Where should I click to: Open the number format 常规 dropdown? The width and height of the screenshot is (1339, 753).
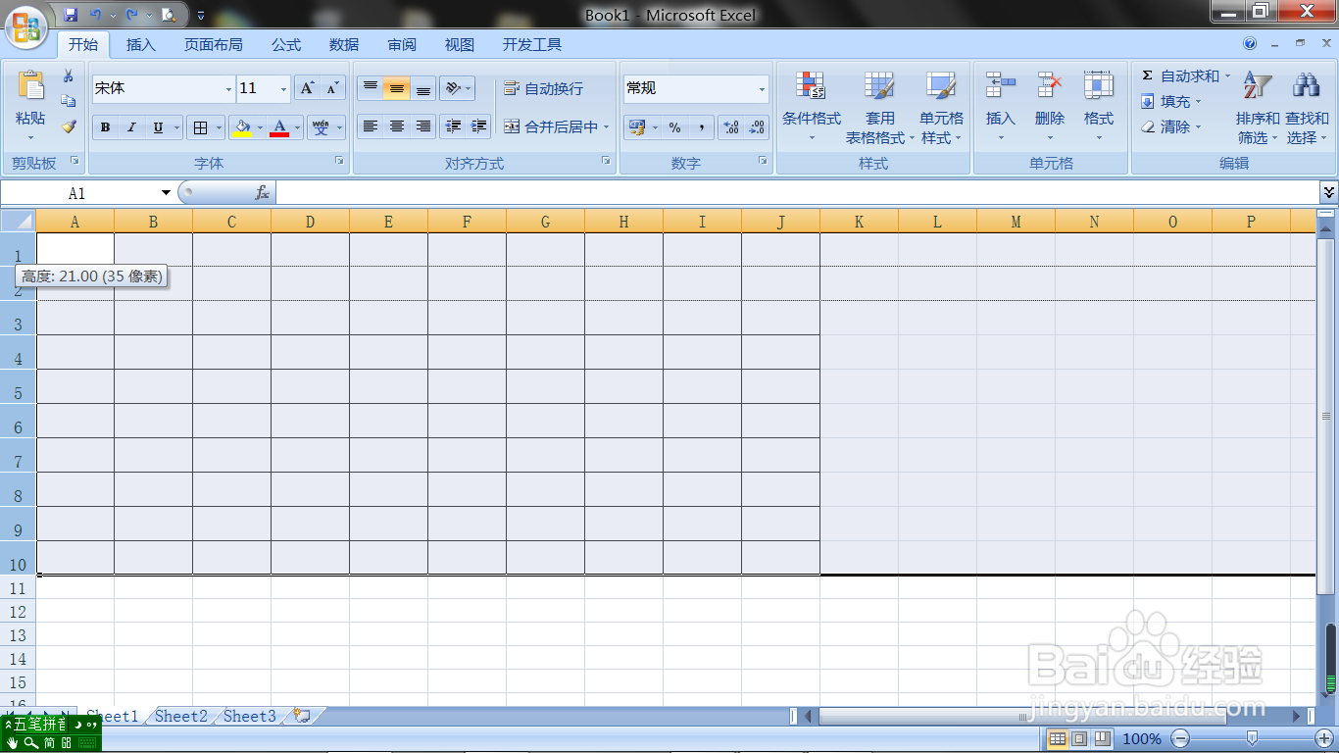pos(762,88)
